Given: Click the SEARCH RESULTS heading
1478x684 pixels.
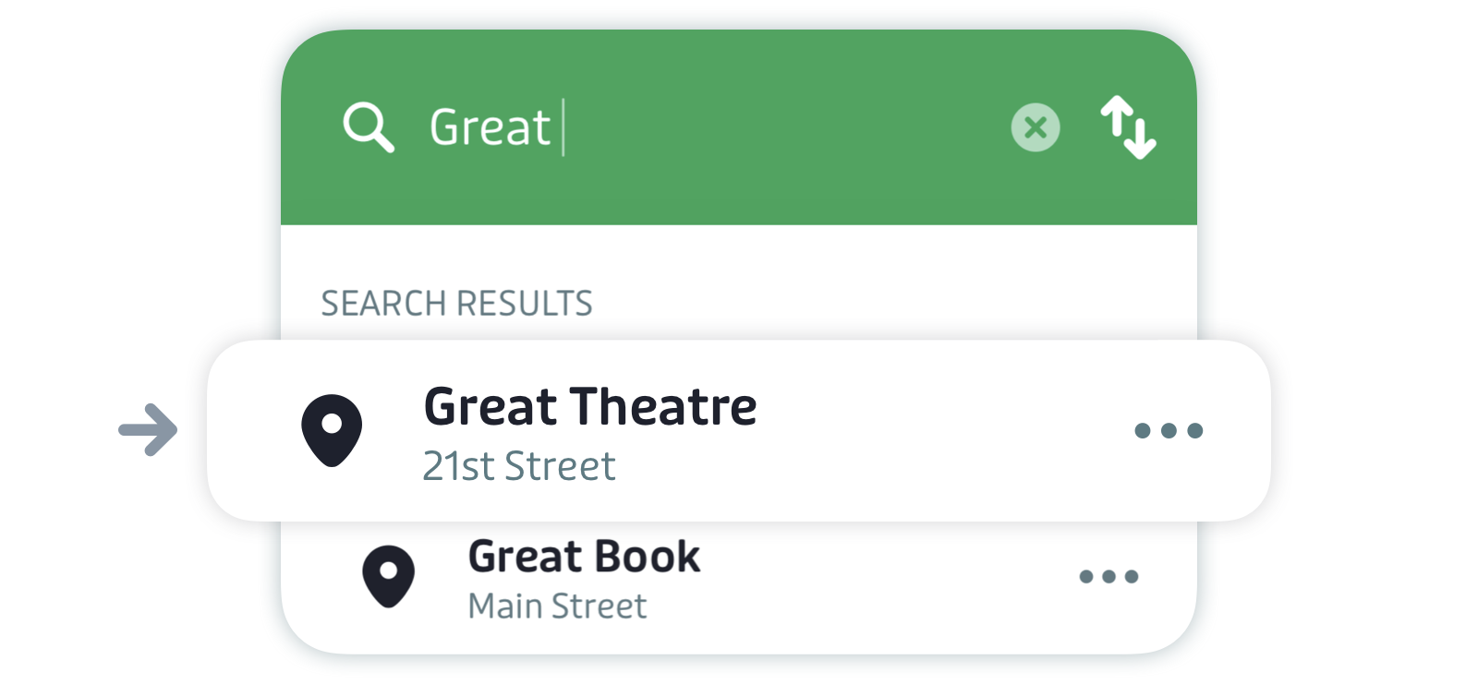Looking at the screenshot, I should pos(456,304).
